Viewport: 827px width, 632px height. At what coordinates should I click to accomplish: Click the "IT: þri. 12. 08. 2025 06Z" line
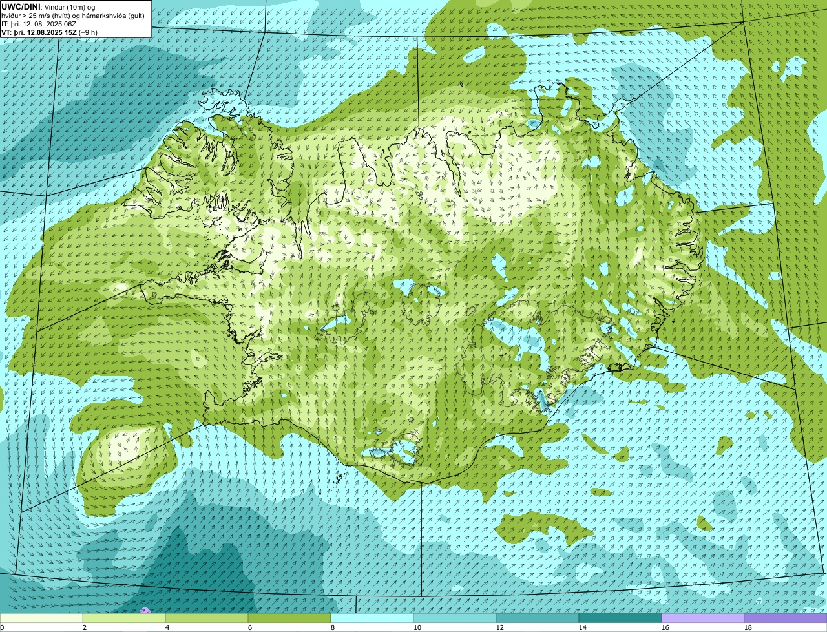[39, 23]
